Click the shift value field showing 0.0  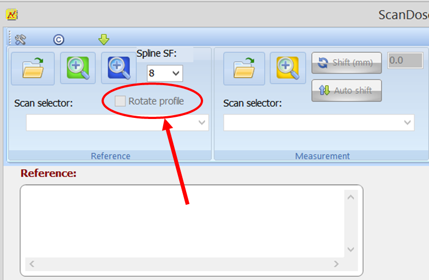point(405,61)
